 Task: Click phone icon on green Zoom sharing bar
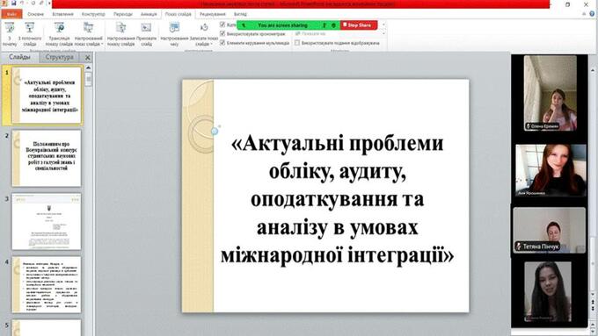(244, 25)
